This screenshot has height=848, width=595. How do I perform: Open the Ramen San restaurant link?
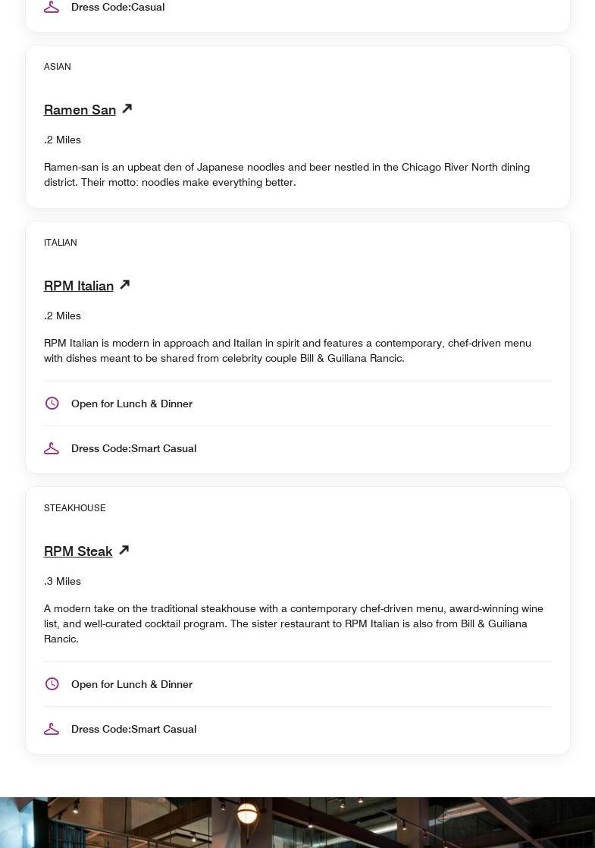click(80, 110)
